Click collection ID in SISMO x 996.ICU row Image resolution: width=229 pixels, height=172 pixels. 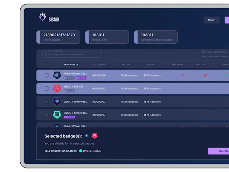point(99,89)
